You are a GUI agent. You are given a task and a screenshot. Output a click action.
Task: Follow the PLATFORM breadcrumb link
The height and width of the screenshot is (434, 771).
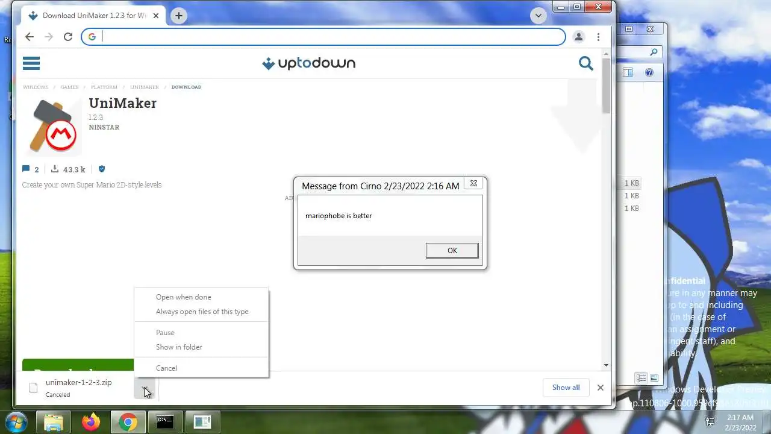[104, 87]
